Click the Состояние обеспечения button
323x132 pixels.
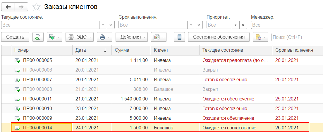pyautogui.click(x=219, y=37)
